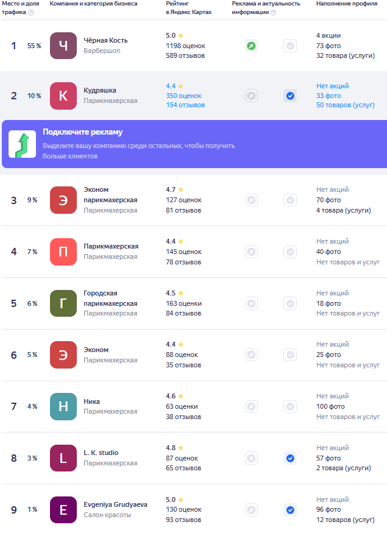Click the Наполнение профиля column header

click(x=347, y=4)
